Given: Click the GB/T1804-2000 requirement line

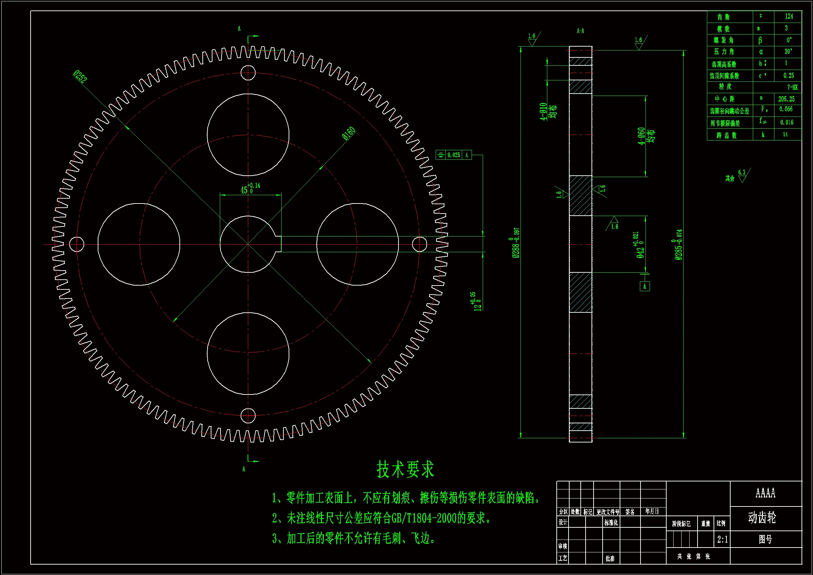Looking at the screenshot, I should pyautogui.click(x=382, y=518).
